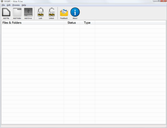Open the Help menu
The width and height of the screenshot is (167, 128).
click(24, 5)
